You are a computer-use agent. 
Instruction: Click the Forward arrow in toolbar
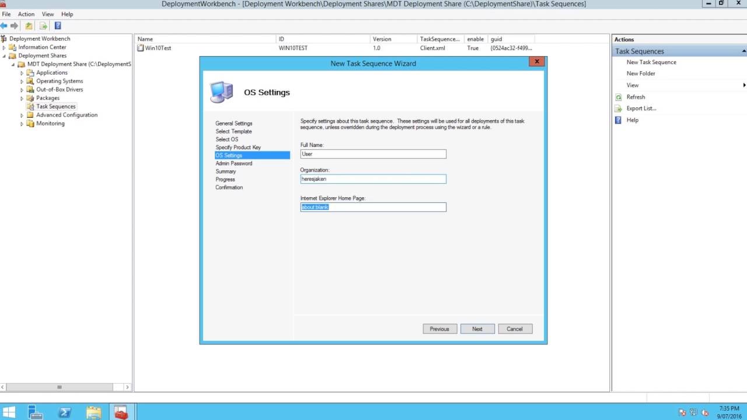14,26
